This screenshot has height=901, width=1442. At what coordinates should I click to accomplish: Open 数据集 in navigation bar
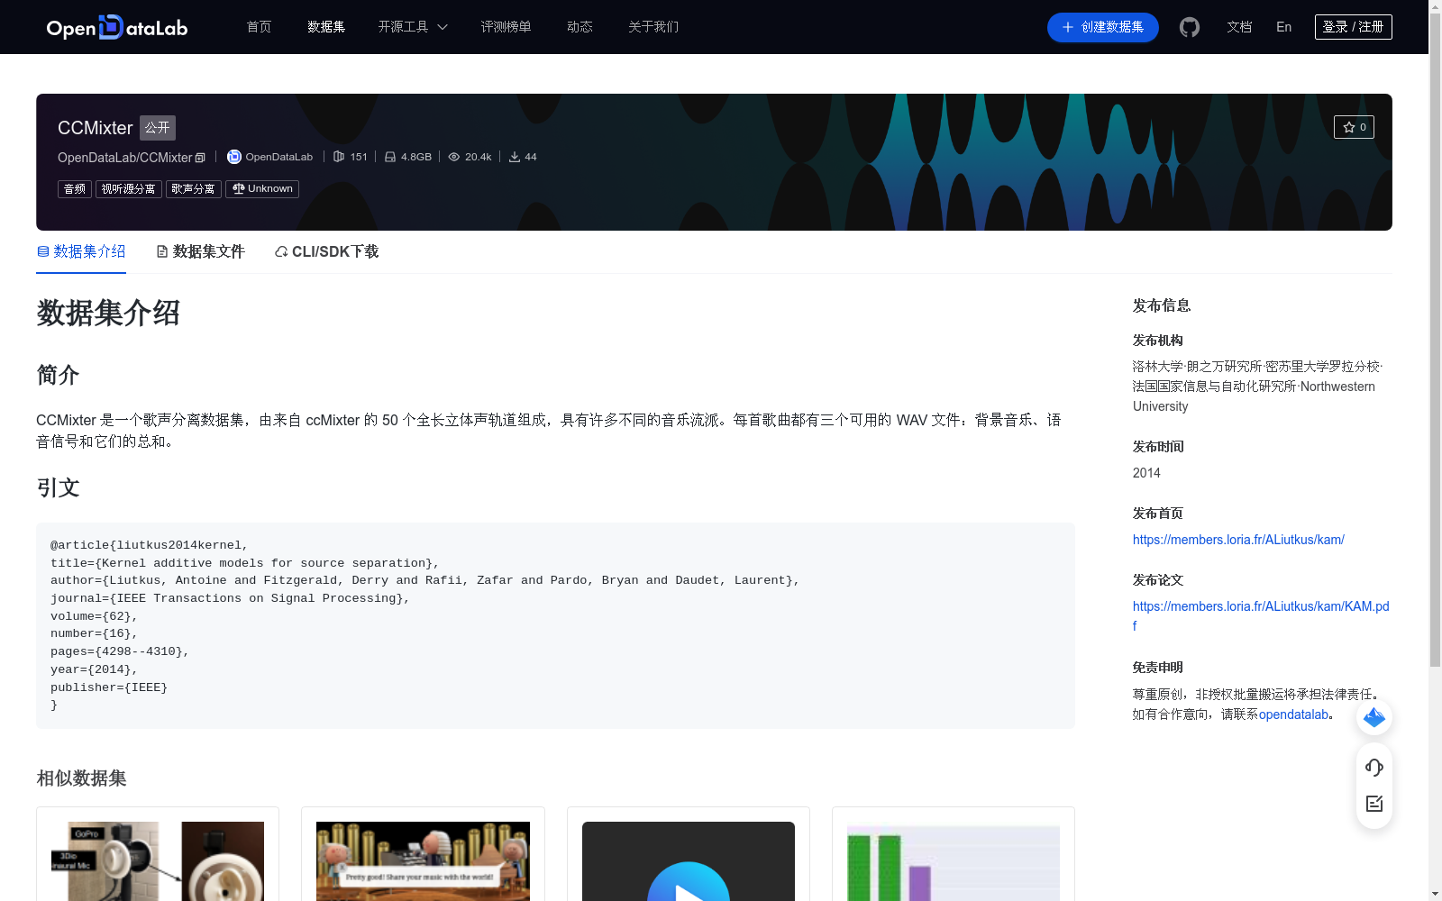(326, 27)
